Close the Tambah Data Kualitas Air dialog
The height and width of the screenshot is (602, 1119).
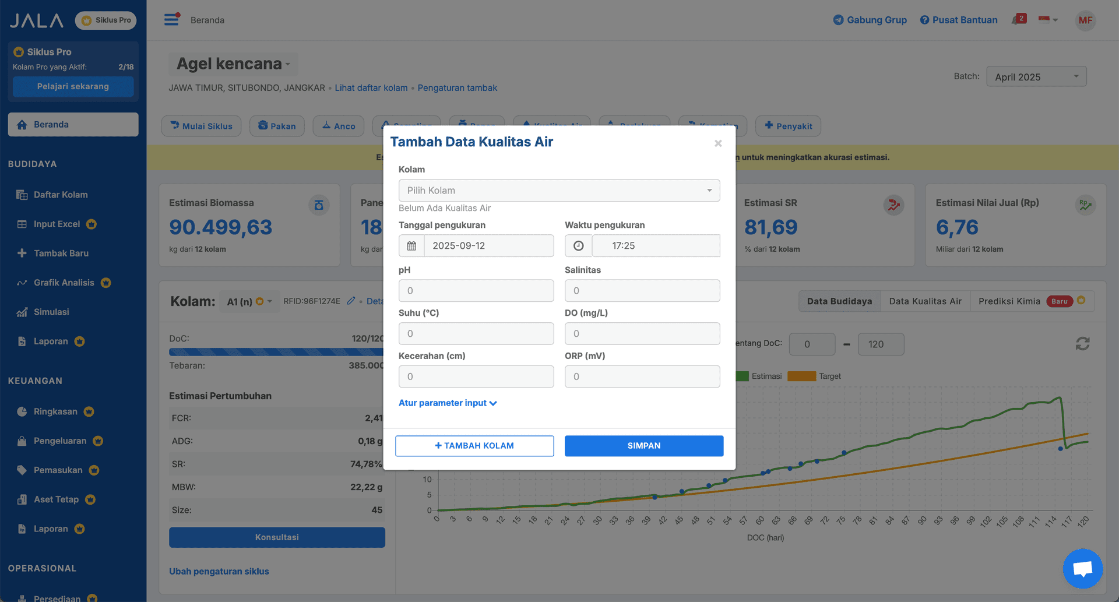[718, 143]
